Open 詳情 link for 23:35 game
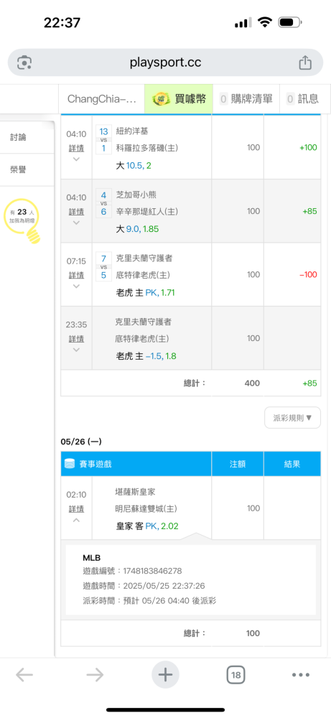The image size is (331, 718). click(x=76, y=339)
